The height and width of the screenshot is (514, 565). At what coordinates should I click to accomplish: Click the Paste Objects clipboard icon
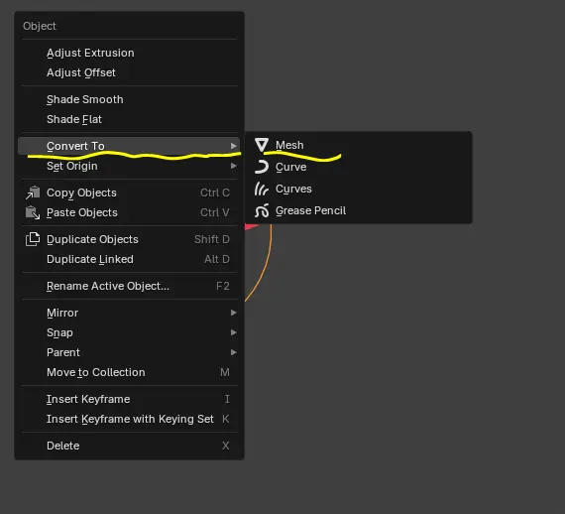coord(33,212)
